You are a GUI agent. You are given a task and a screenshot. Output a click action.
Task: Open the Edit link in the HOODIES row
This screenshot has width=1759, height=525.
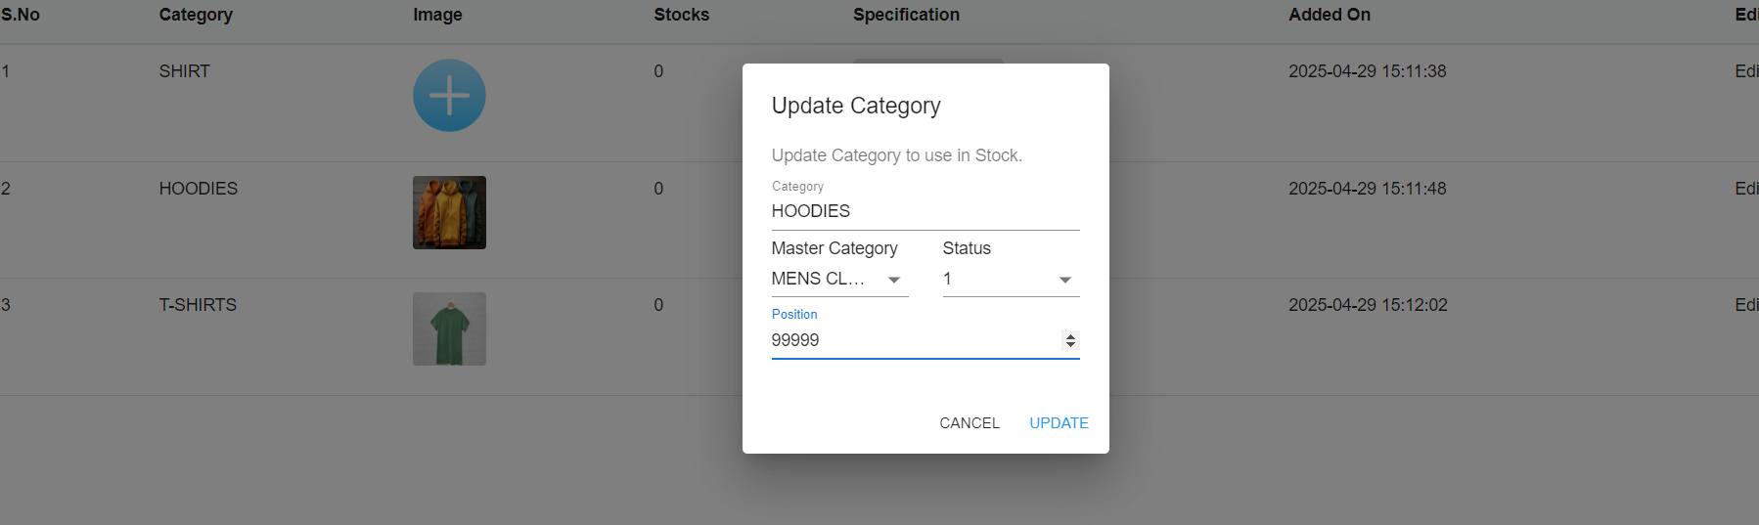[x=1745, y=189]
